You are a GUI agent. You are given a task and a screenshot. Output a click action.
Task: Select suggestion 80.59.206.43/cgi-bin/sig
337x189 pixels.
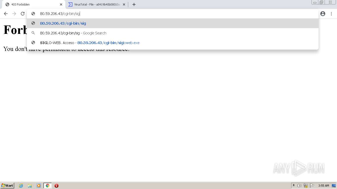[173, 23]
